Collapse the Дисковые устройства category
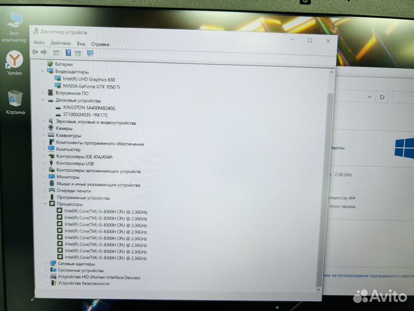Screen dimensions: 414x311 (43, 100)
